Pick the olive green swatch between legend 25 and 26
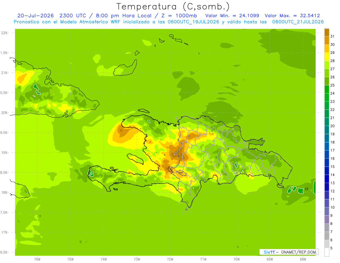The image size is (340, 263). 327,81
